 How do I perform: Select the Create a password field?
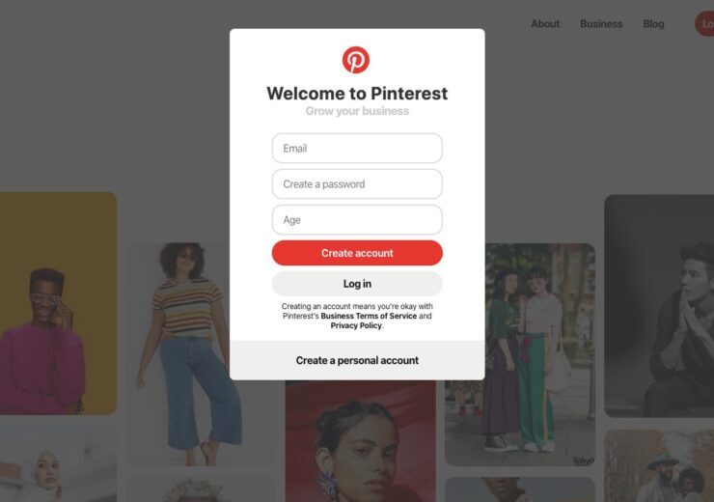pos(357,184)
